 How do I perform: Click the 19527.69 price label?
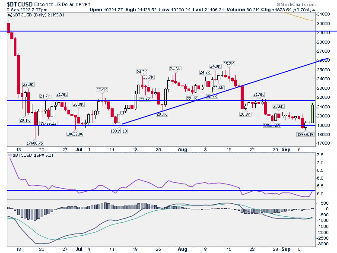[x=272, y=126]
